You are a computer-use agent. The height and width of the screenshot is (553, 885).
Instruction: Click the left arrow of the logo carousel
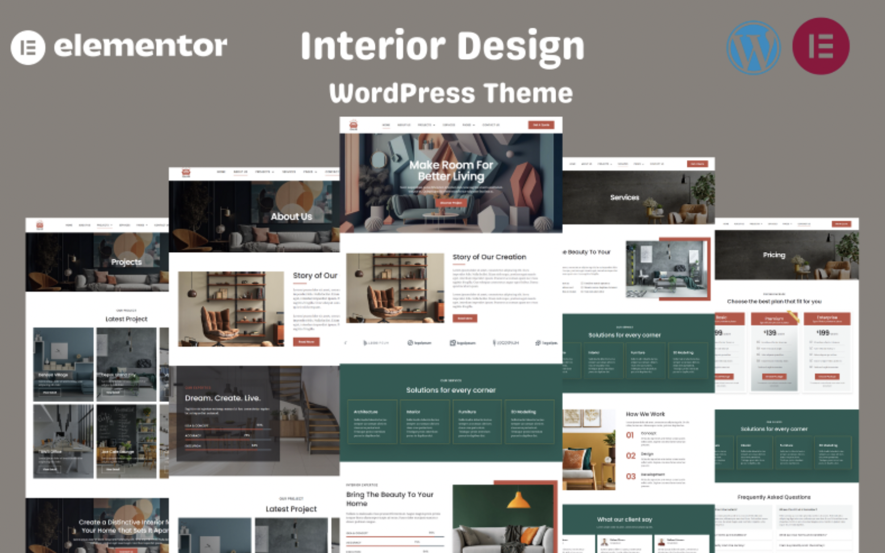tap(345, 343)
